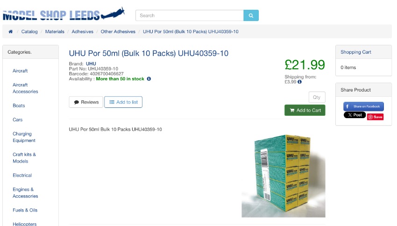Screen dimensions: 397x226
Task: Click the Model Shop Leeds logo
Action: tap(64, 14)
